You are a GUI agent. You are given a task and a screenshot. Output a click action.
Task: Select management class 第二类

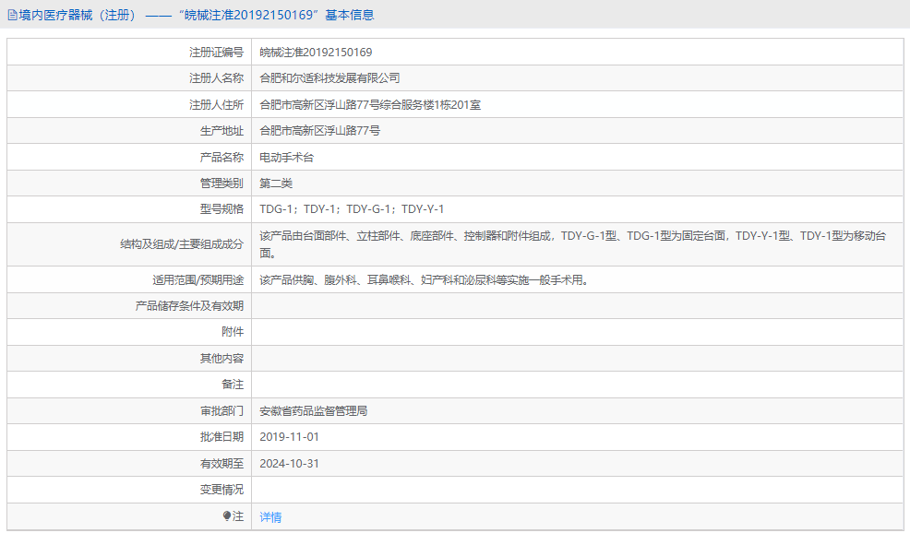pos(276,184)
